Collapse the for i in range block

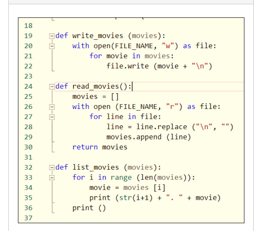click(51, 177)
